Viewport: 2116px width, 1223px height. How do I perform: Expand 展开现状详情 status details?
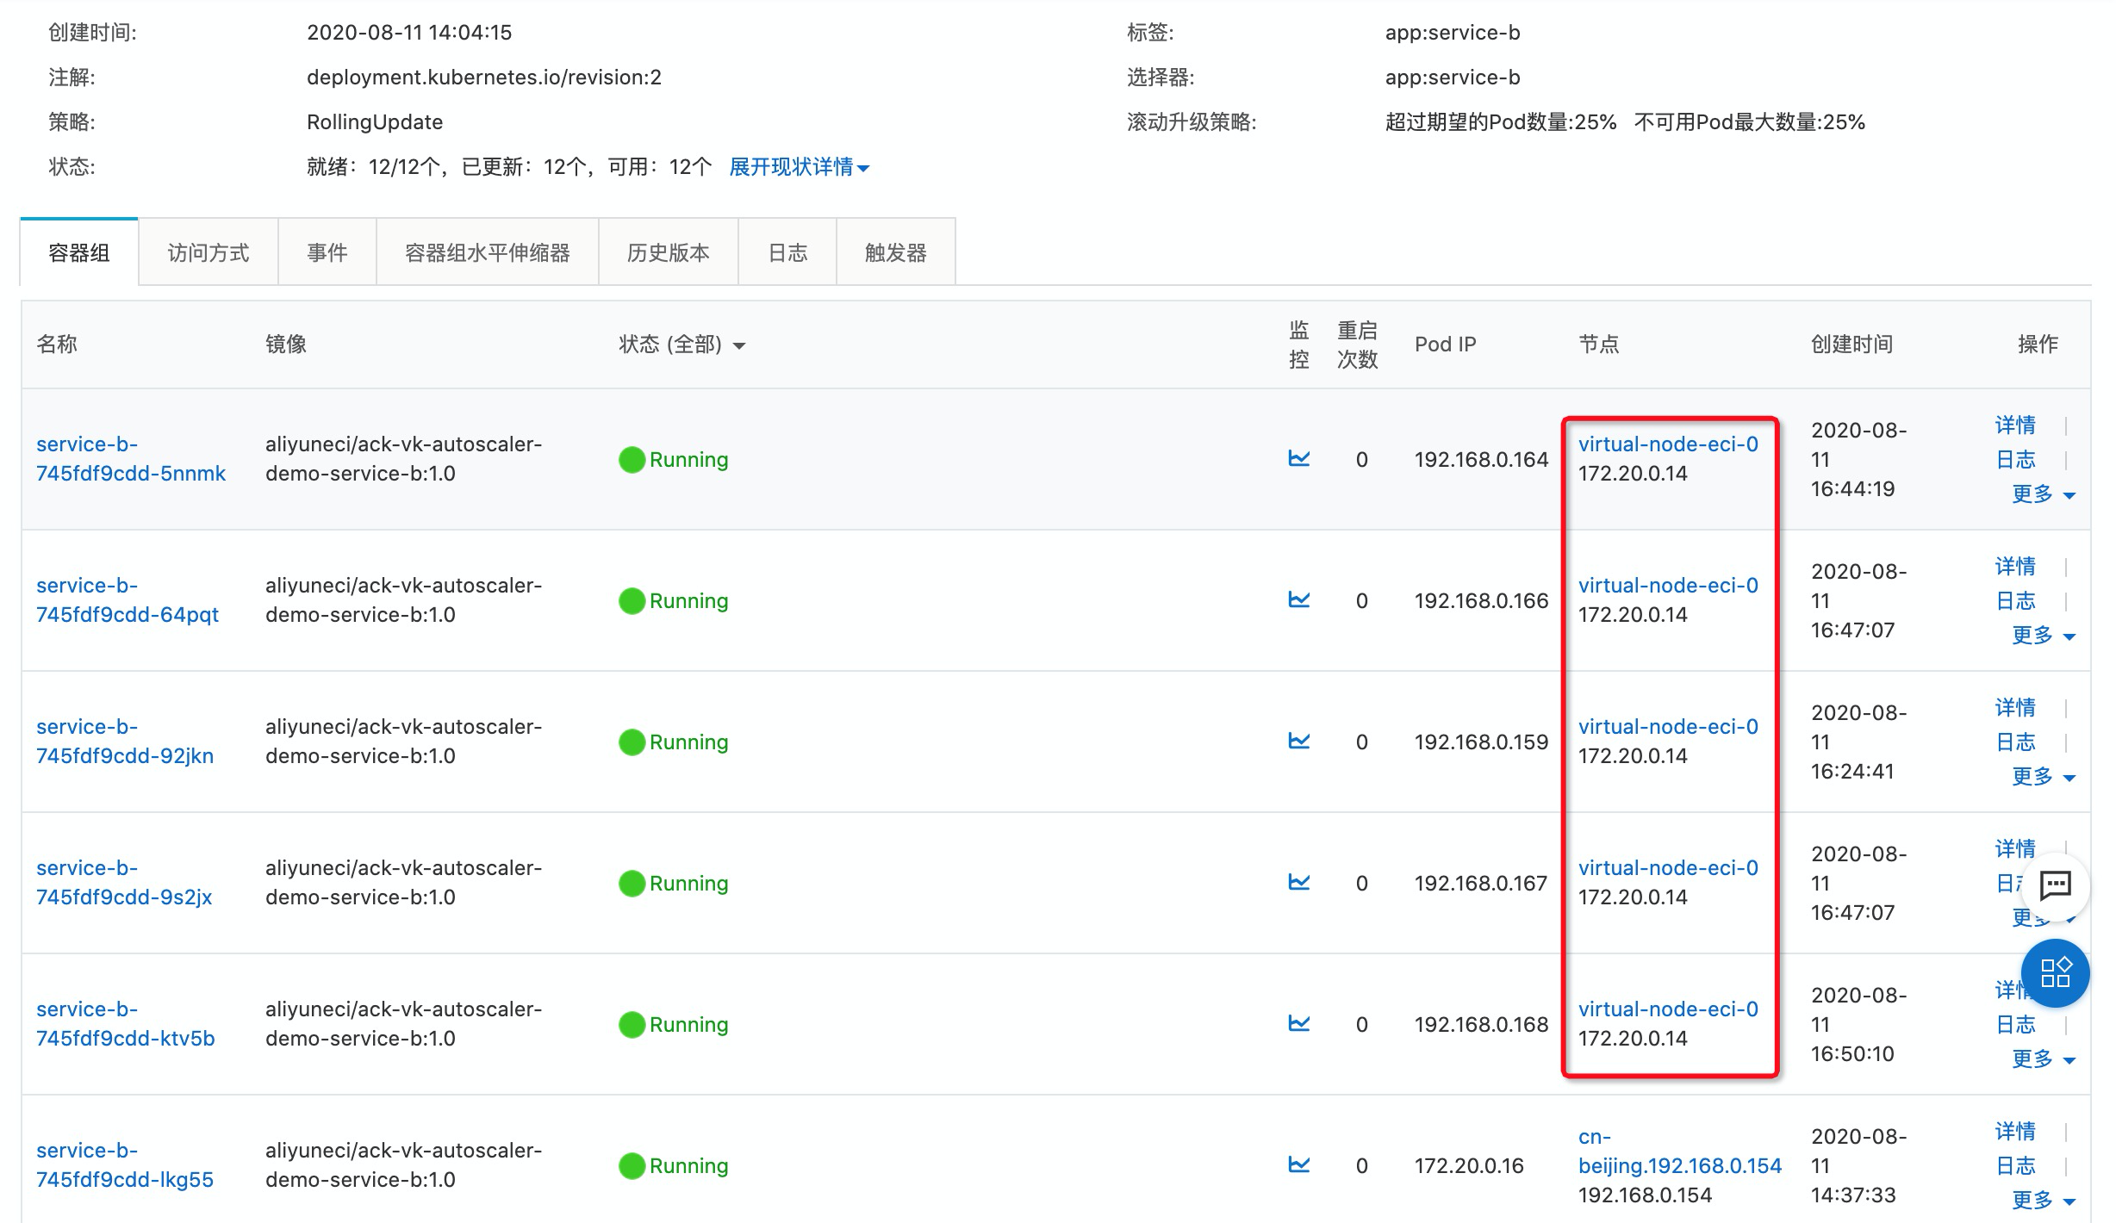pyautogui.click(x=799, y=167)
